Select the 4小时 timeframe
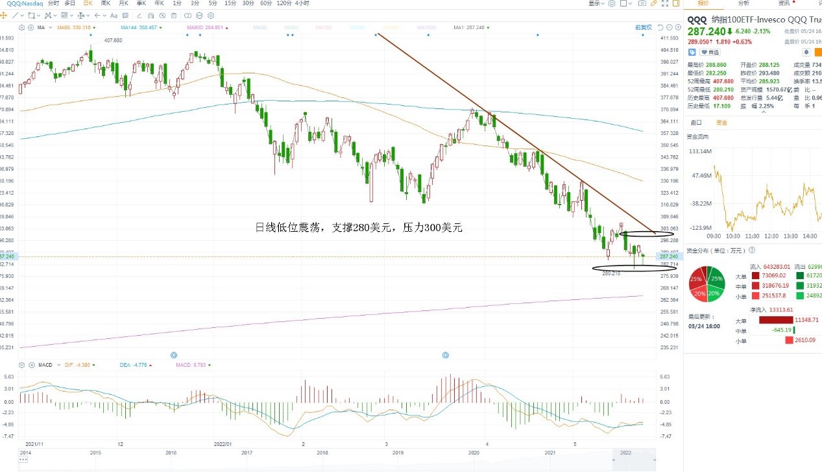Viewport: 822px width, 472px height. [302, 3]
